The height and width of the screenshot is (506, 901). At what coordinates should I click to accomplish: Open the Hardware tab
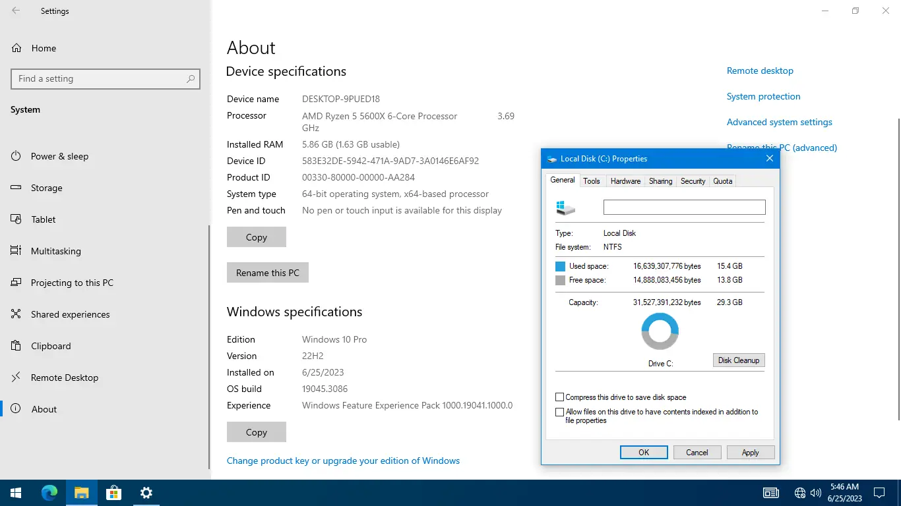(x=625, y=181)
